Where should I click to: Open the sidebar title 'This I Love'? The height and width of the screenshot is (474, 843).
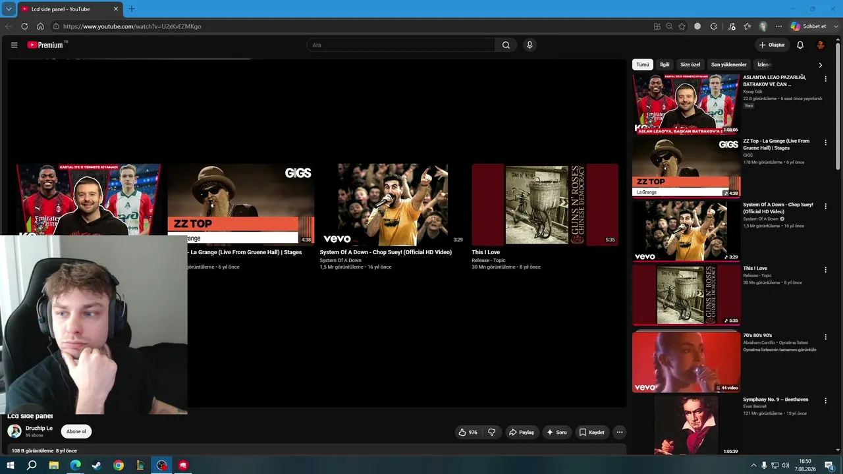tap(755, 269)
